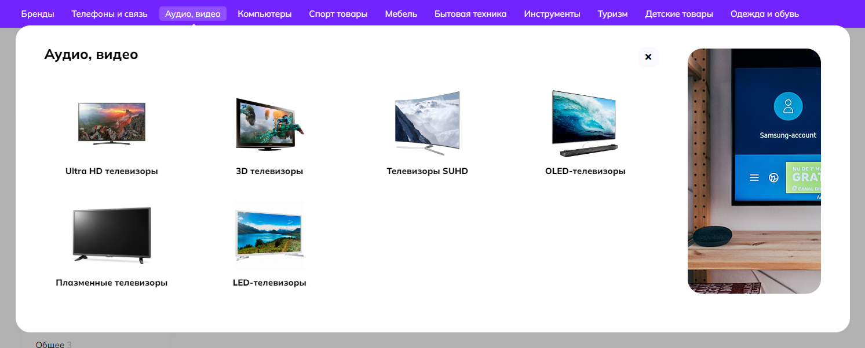Image resolution: width=865 pixels, height=348 pixels.
Task: Select the Компьютеры menu item
Action: pos(264,14)
